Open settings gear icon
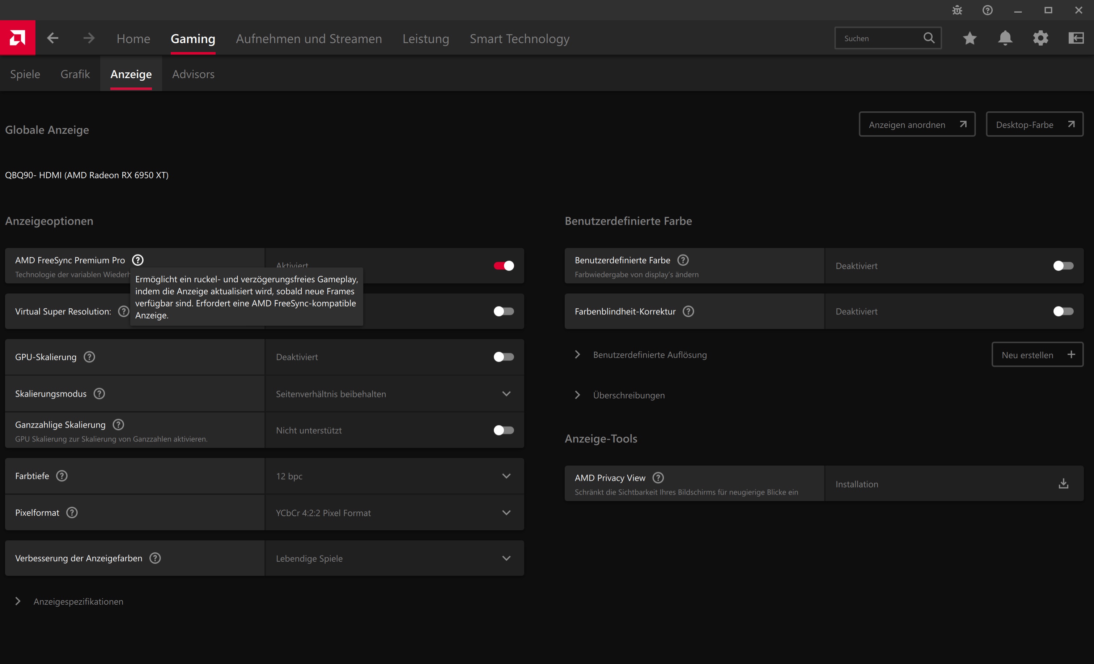Screen dimensions: 1094x664 tap(1040, 38)
